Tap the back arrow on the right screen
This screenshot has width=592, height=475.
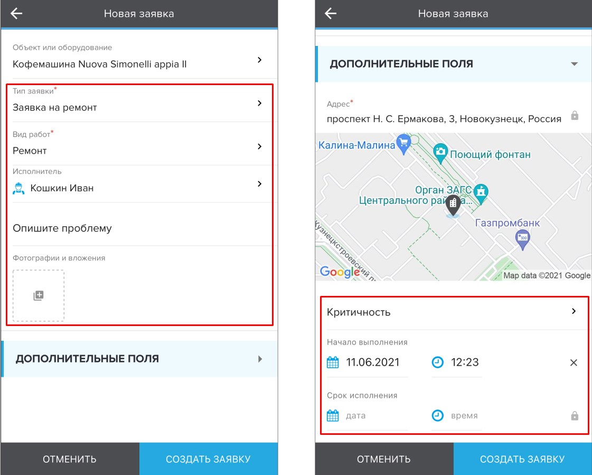[x=331, y=14]
